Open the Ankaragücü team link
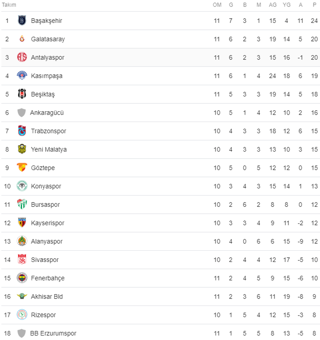The width and height of the screenshot is (320, 340). (x=47, y=113)
